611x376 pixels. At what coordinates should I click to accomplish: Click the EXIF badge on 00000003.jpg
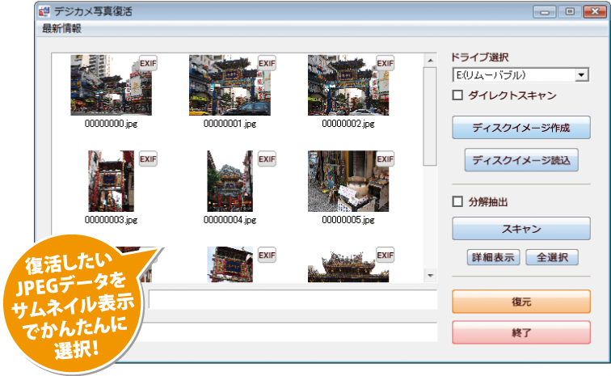(148, 159)
